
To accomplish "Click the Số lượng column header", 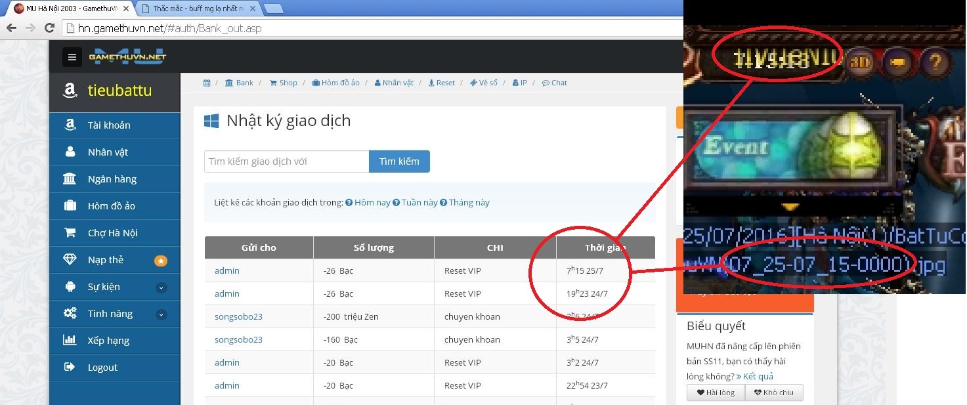I will 374,247.
